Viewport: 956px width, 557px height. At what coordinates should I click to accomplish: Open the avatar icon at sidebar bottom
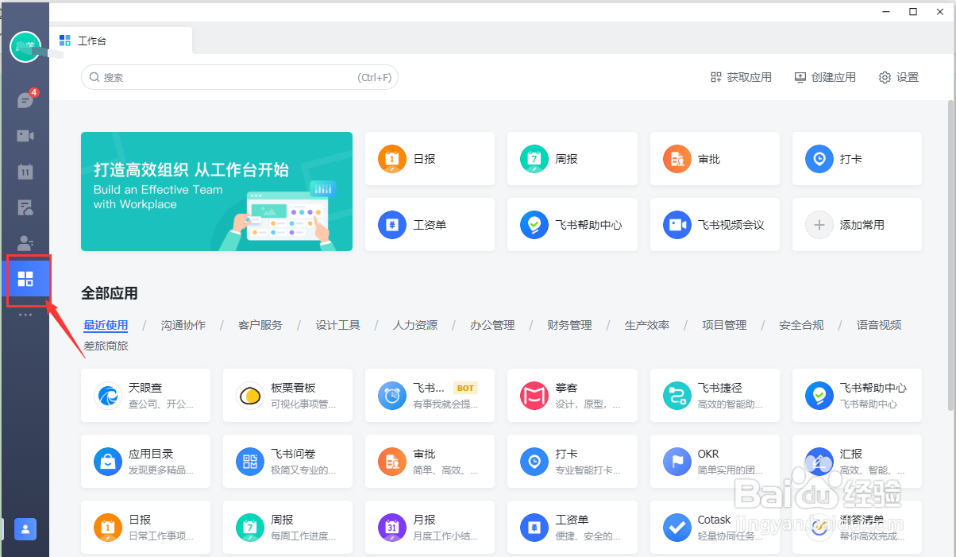[x=25, y=528]
